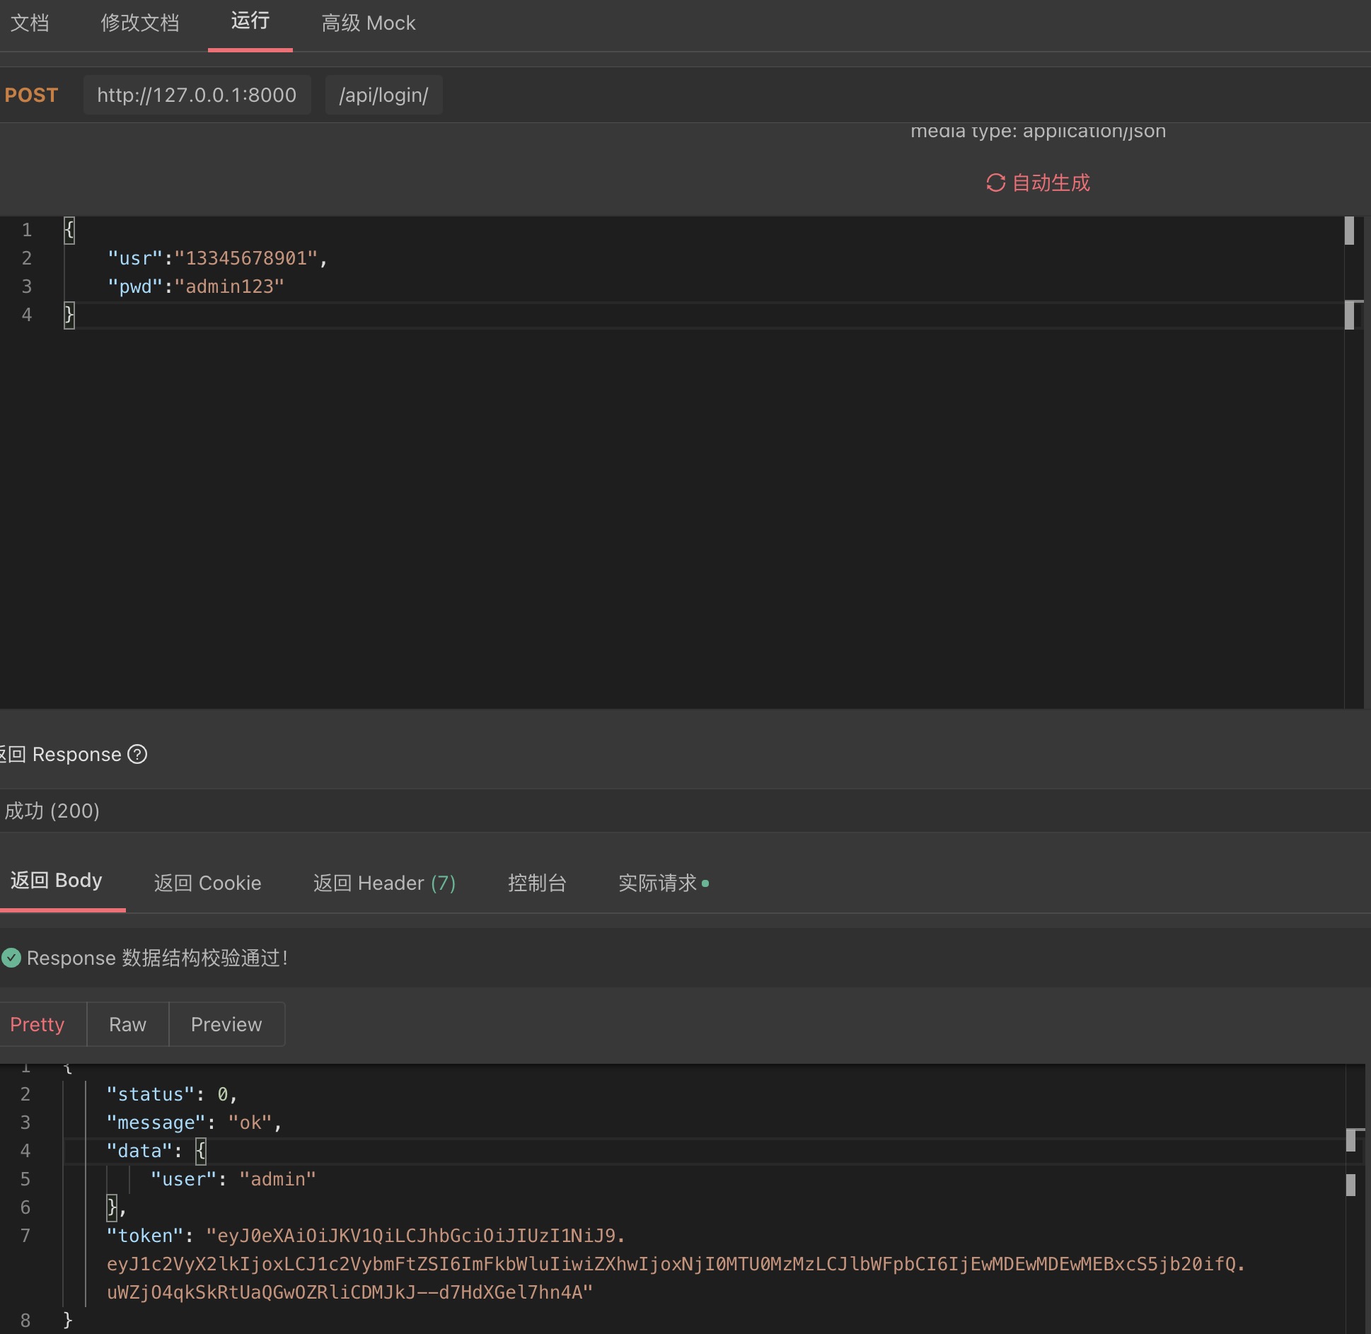The image size is (1371, 1334).
Task: Click the Response 数据结构校验通过 message
Action: click(157, 958)
